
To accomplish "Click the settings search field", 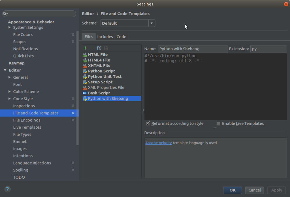I will 39,14.
